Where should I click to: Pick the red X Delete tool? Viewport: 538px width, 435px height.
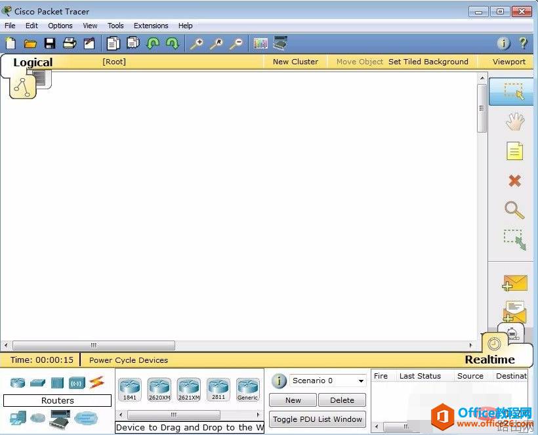[514, 180]
